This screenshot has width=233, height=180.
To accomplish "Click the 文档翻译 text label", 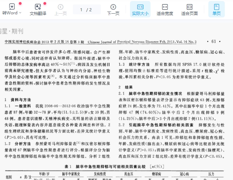I will (38, 13).
